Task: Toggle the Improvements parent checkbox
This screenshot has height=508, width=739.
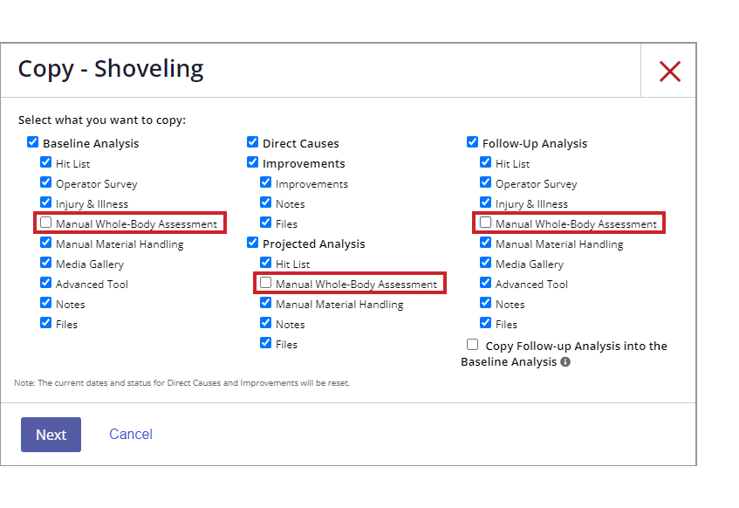Action: (253, 162)
